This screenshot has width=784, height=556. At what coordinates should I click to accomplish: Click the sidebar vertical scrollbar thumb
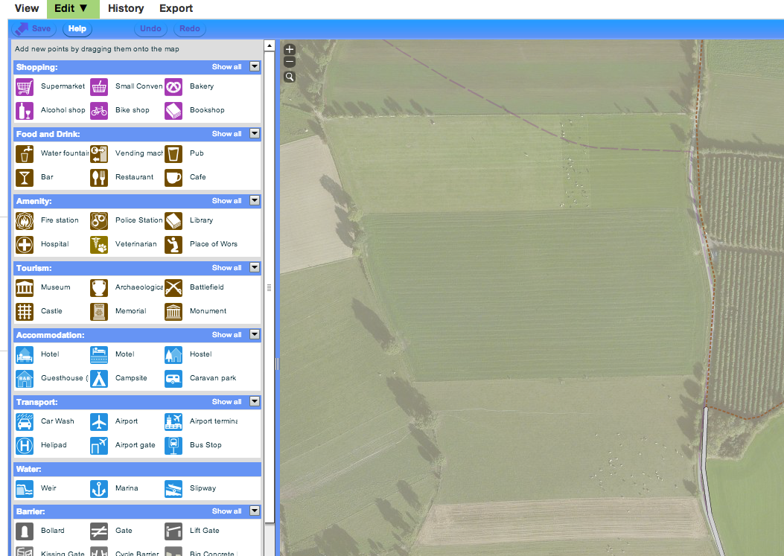coord(269,287)
